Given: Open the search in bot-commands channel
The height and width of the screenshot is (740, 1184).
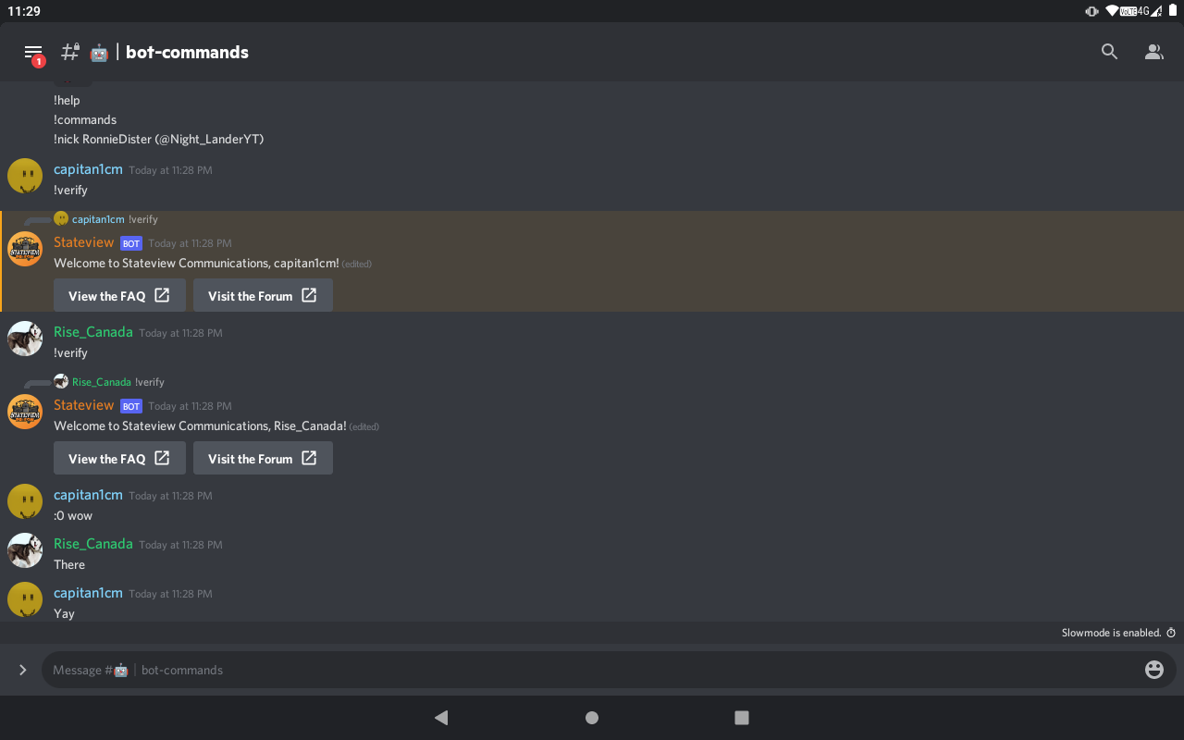Looking at the screenshot, I should pos(1109,52).
